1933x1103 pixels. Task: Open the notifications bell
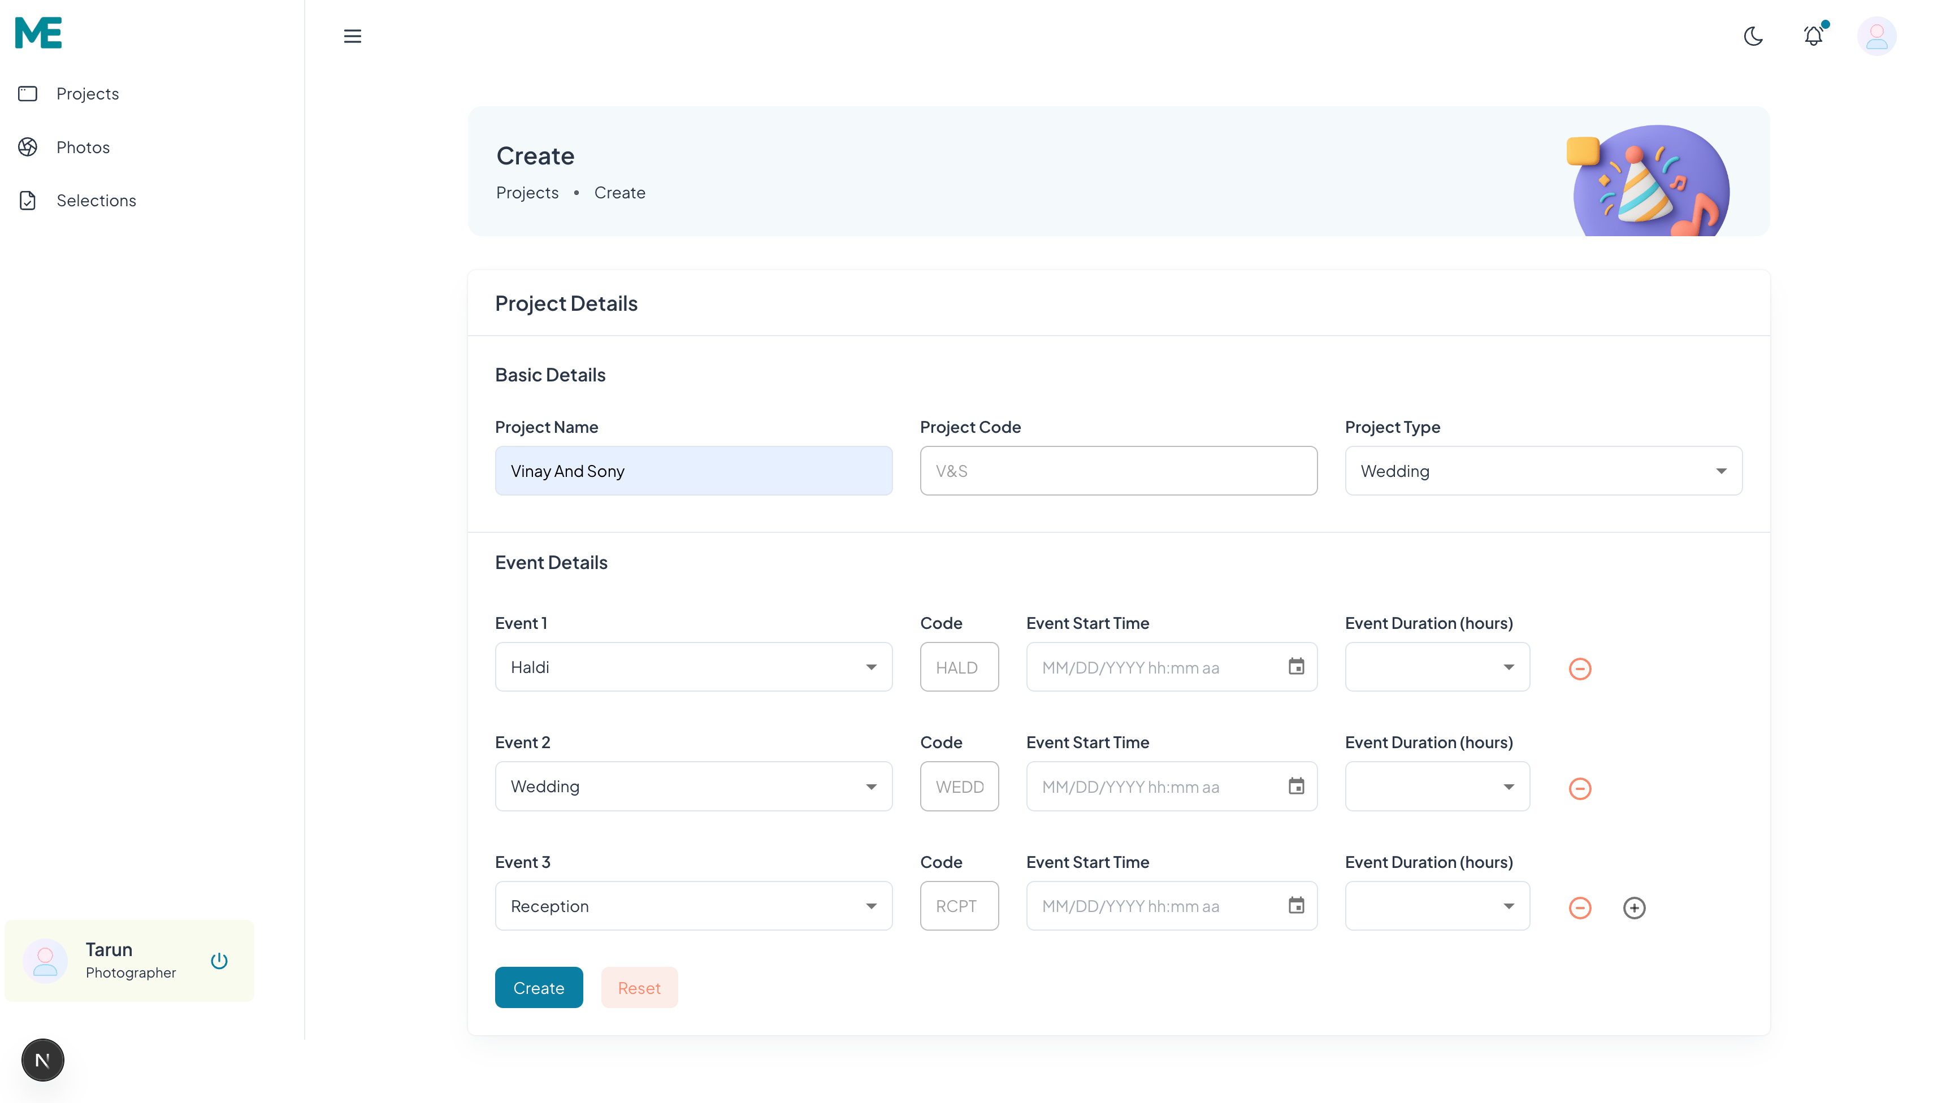(1813, 36)
